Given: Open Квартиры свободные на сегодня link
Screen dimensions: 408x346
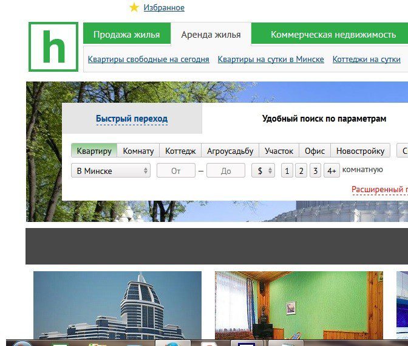Looking at the screenshot, I should [148, 60].
